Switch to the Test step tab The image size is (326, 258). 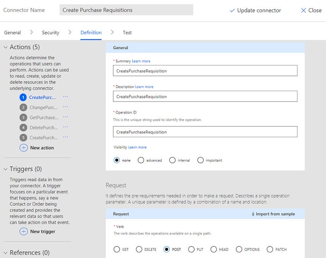[127, 33]
